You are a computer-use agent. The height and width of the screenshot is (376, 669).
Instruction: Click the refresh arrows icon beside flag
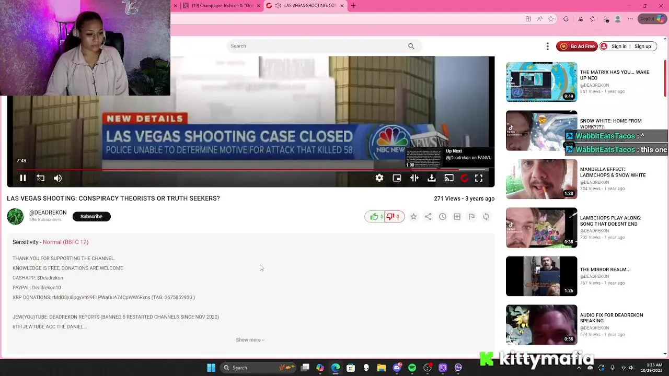click(x=486, y=217)
